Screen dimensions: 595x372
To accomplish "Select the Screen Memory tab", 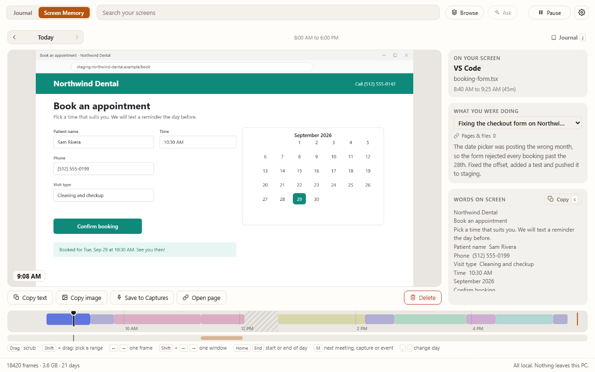I will [x=64, y=13].
